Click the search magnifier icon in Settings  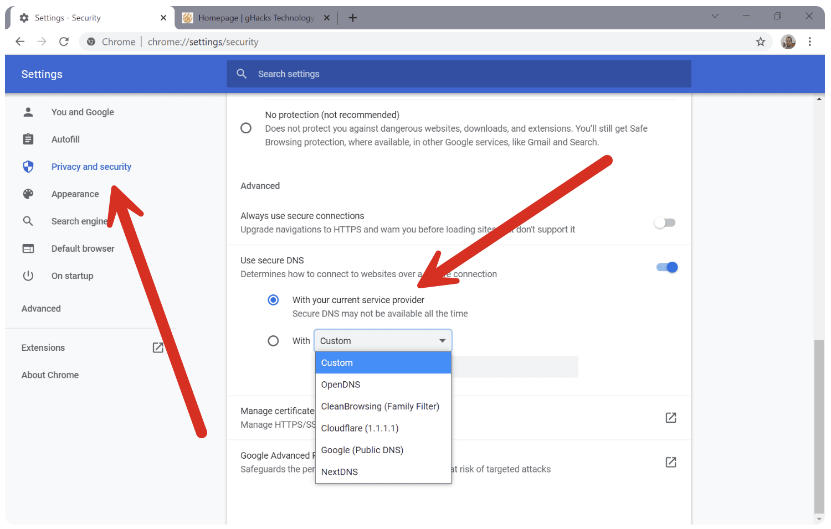pyautogui.click(x=242, y=74)
